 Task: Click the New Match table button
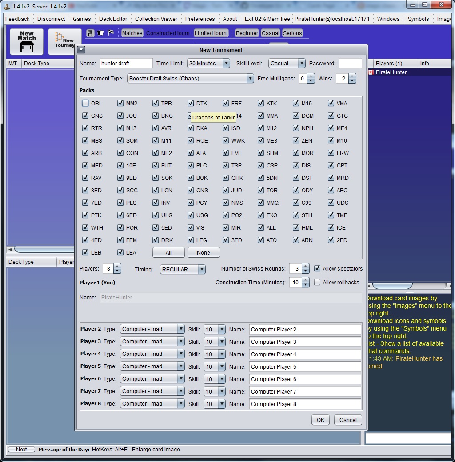(27, 41)
